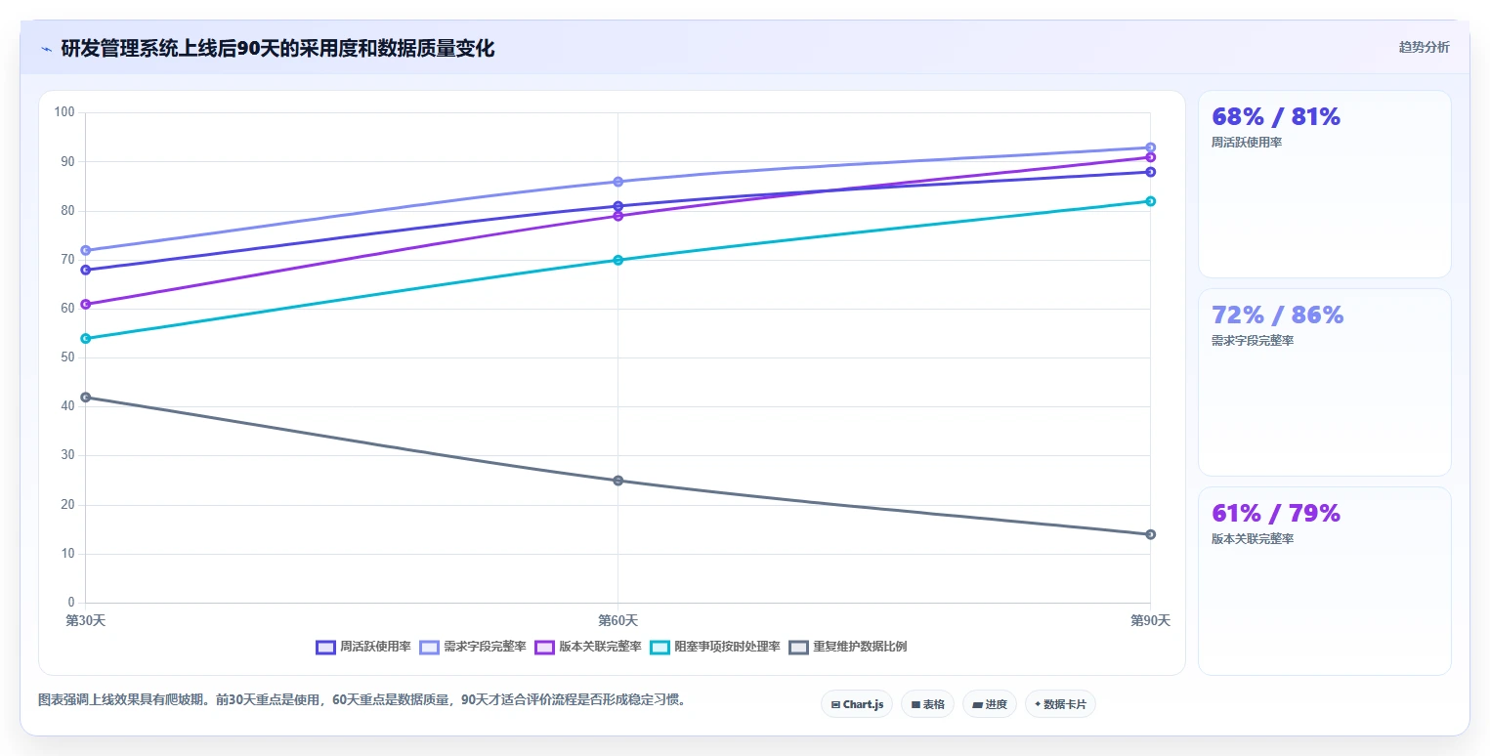This screenshot has height=756, width=1490.
Task: Click the y-axis value 50
Action: (66, 357)
